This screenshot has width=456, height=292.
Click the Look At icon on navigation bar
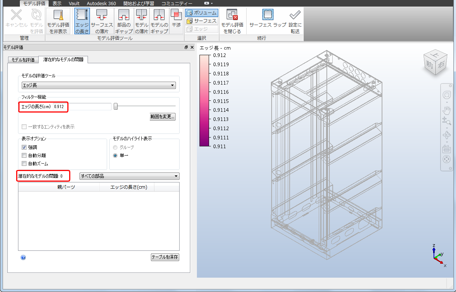pyautogui.click(x=447, y=149)
